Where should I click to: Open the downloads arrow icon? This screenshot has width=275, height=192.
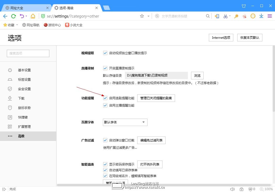[261, 16]
